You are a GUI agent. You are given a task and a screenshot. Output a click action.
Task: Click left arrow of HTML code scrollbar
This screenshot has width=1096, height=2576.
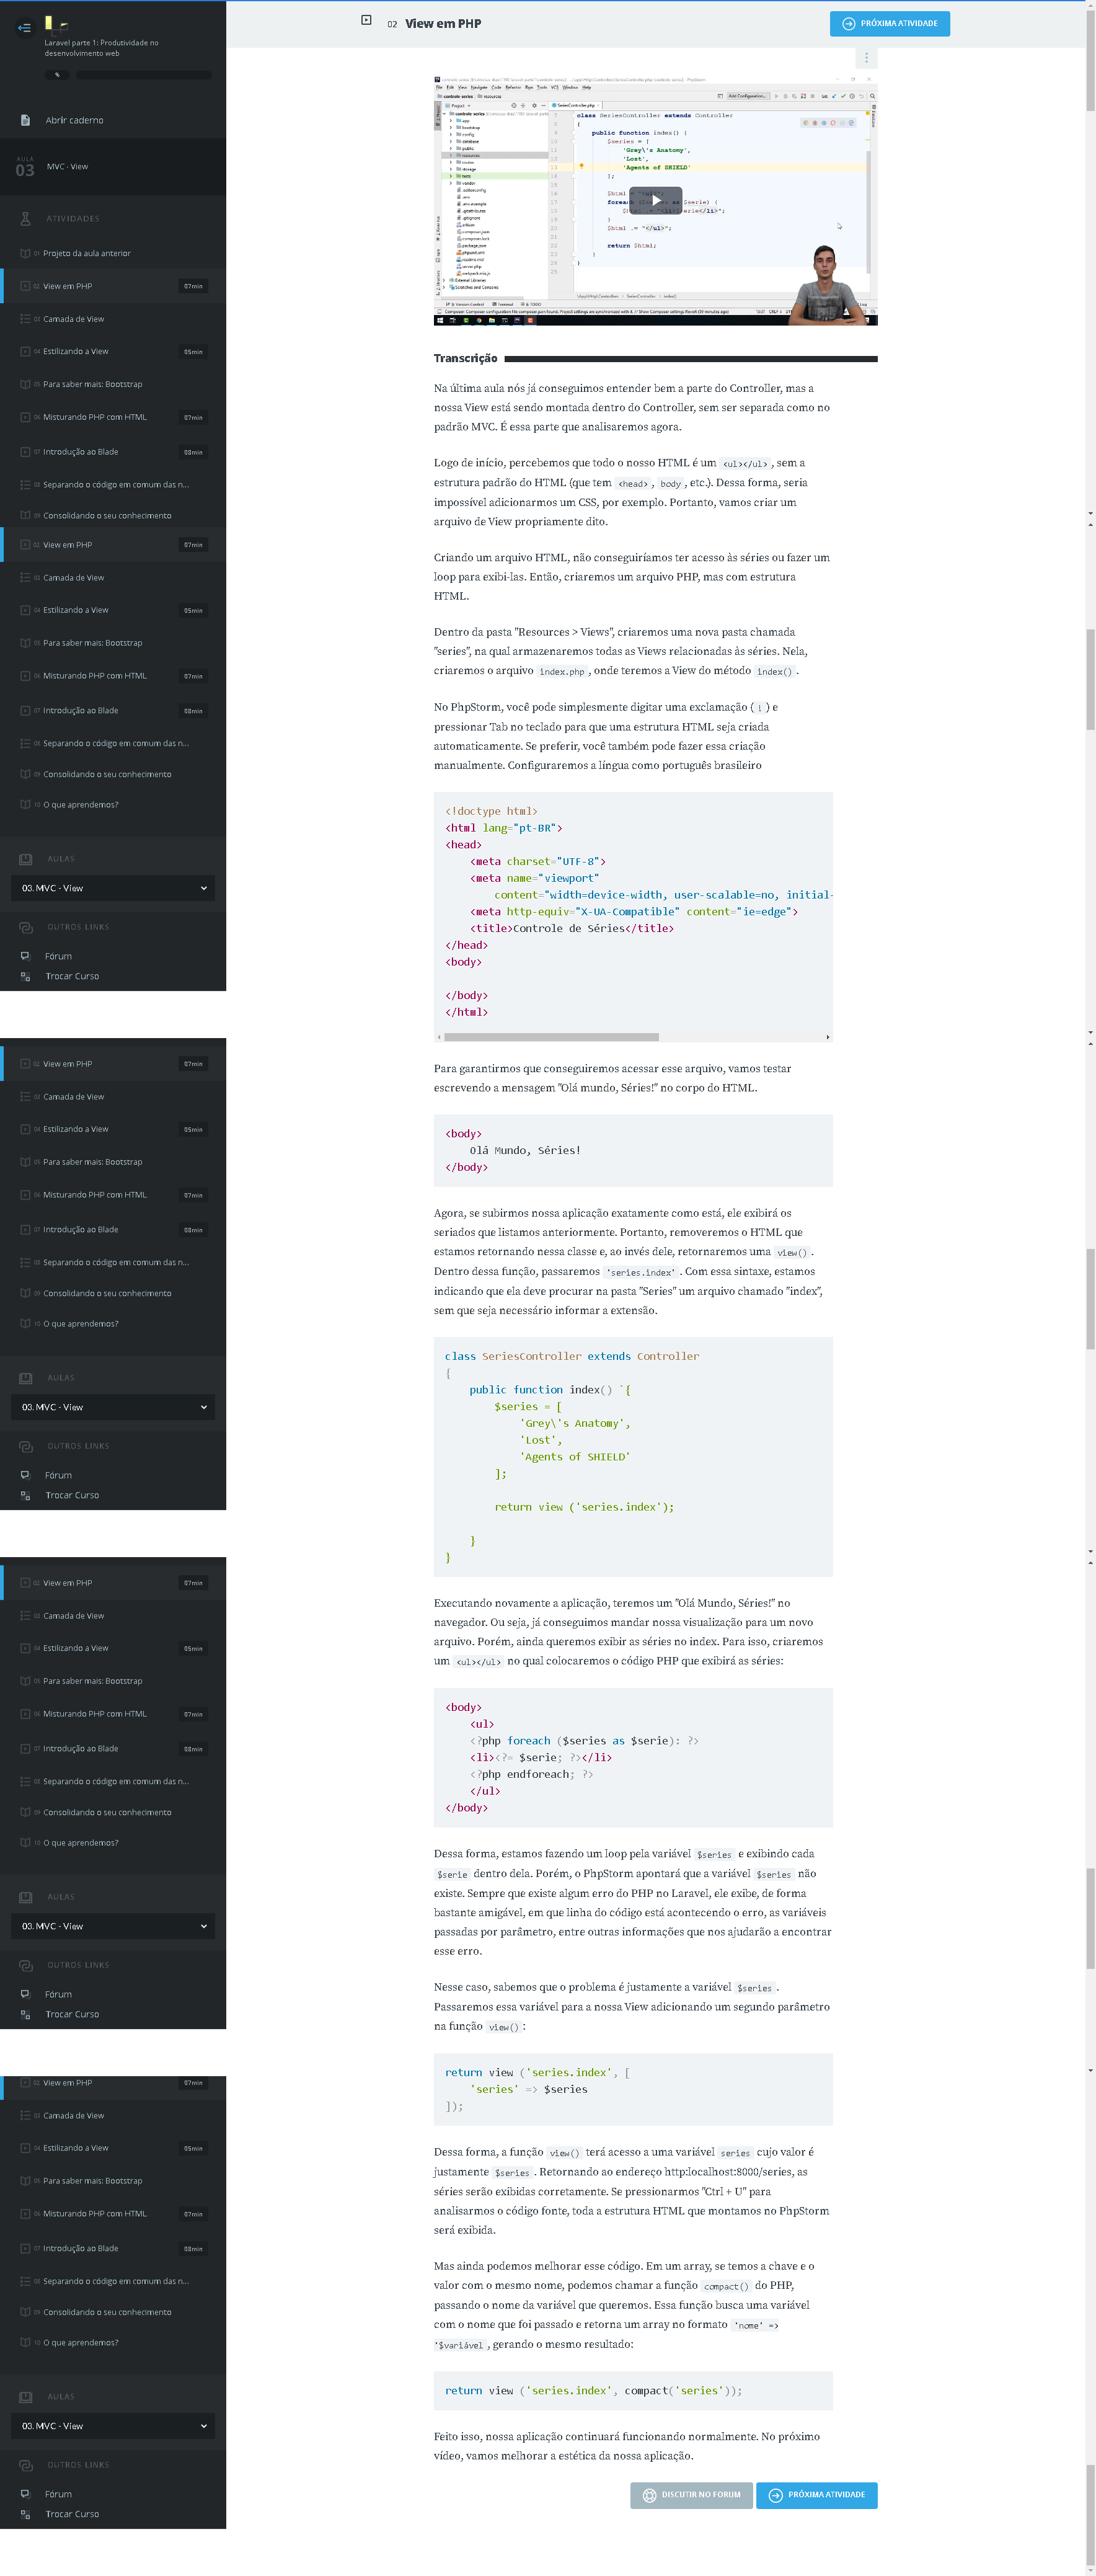coord(439,1037)
